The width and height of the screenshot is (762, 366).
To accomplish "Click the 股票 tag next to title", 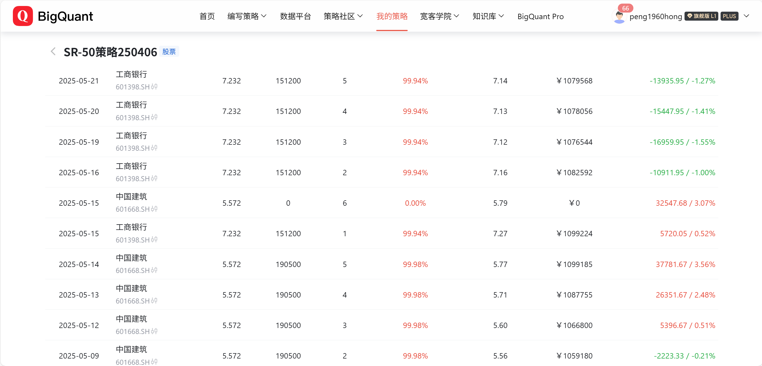I will [169, 52].
